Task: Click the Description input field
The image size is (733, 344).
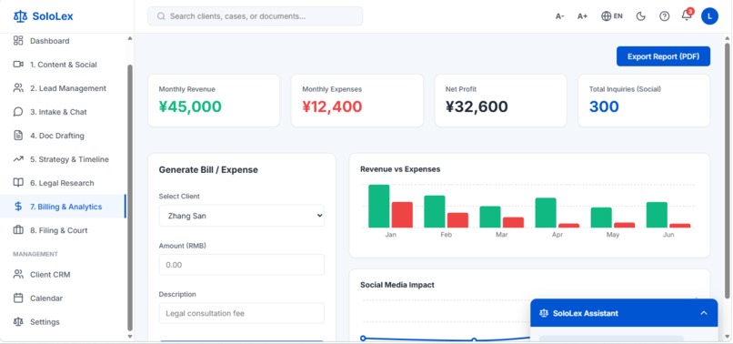Action: tap(242, 313)
